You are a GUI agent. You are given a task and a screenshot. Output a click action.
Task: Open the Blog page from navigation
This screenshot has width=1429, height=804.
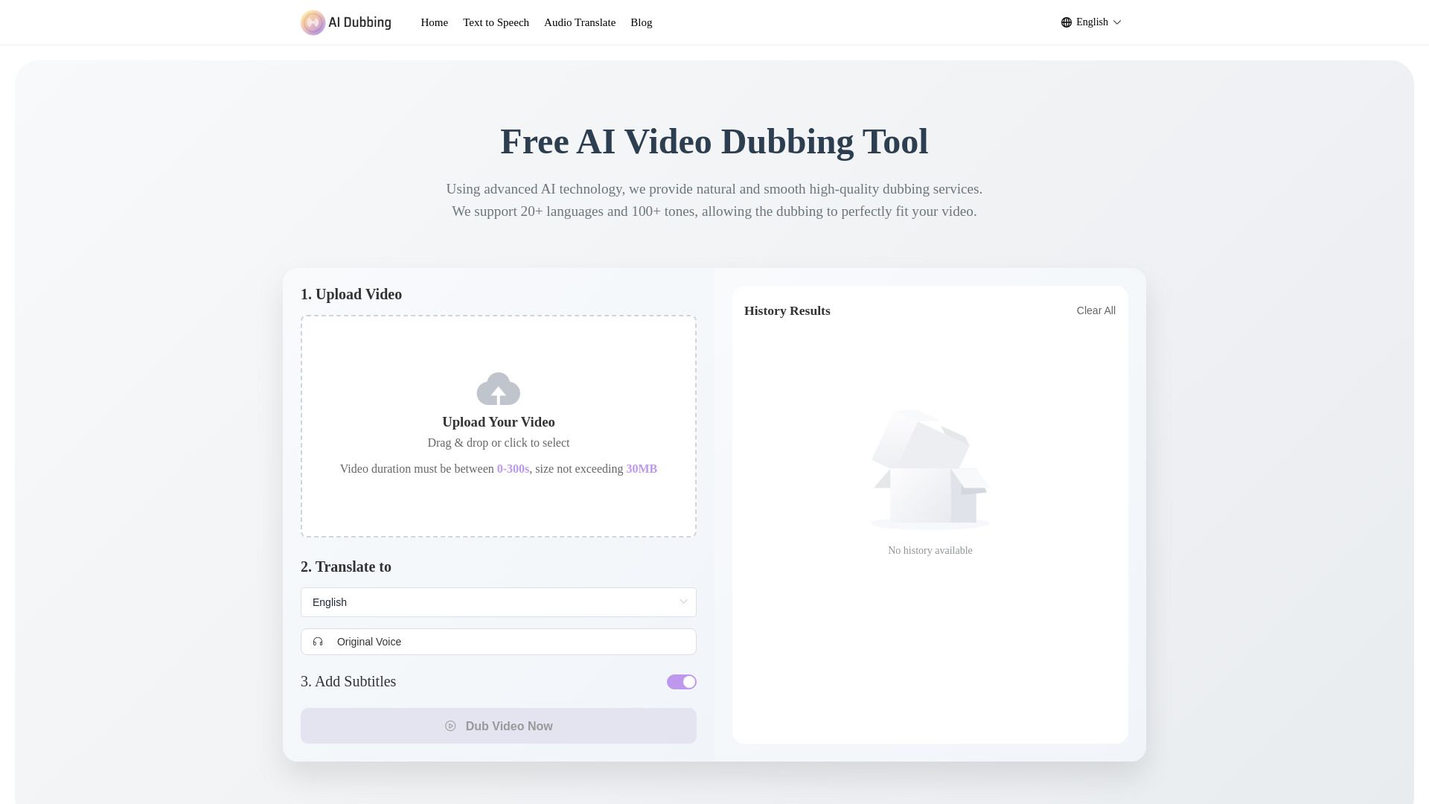coord(641,22)
